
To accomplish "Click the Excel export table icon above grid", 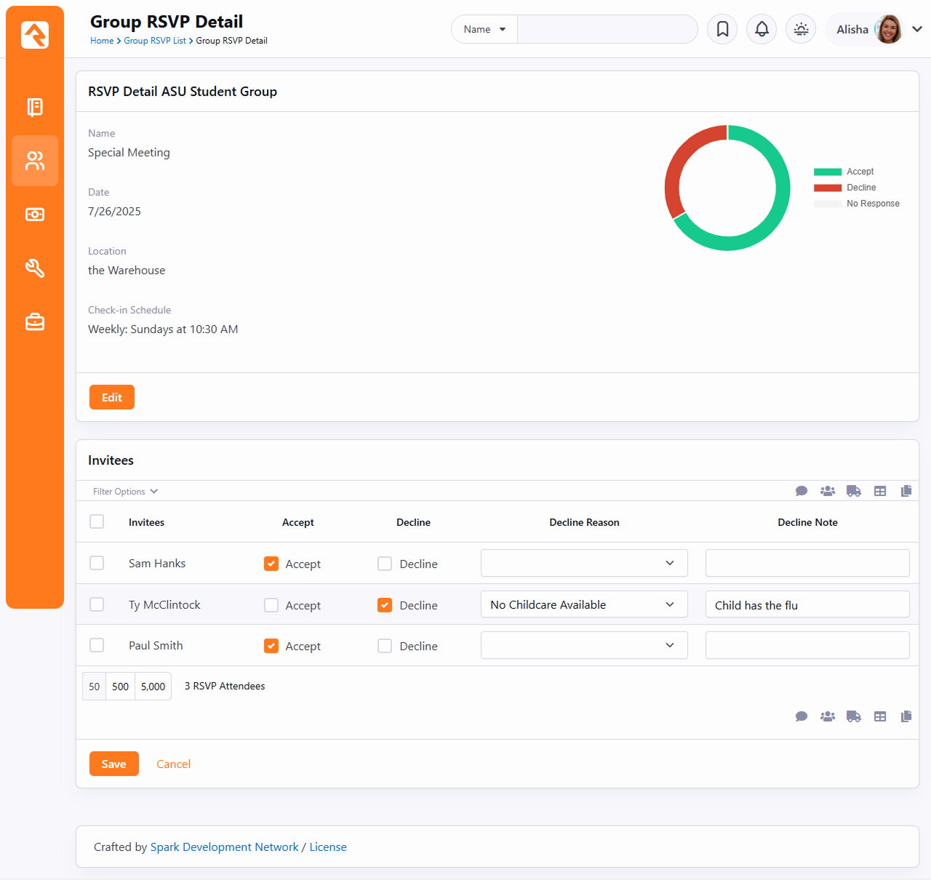I will [880, 492].
